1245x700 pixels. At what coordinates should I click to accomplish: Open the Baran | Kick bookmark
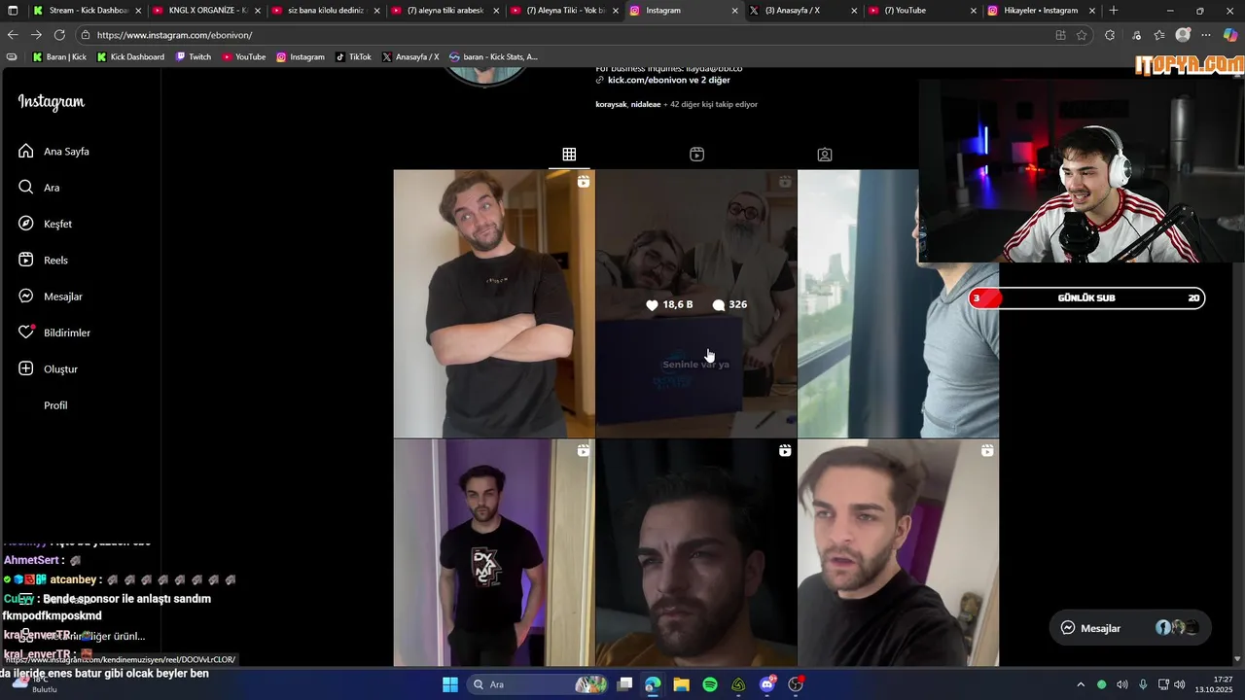[x=59, y=57]
